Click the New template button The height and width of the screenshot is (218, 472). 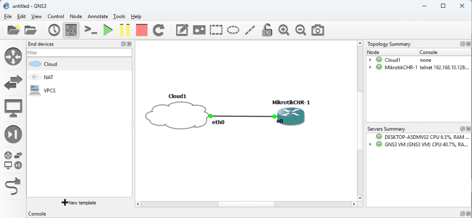click(79, 202)
